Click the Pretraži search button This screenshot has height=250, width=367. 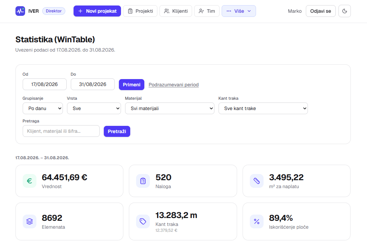117,131
